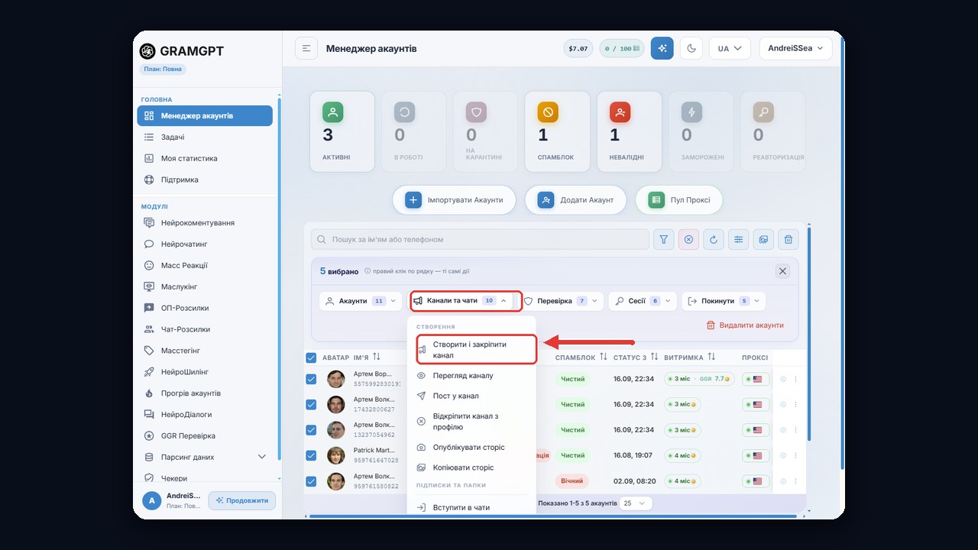Click the sparkle AI icon button
The width and height of the screenshot is (978, 550).
click(662, 48)
